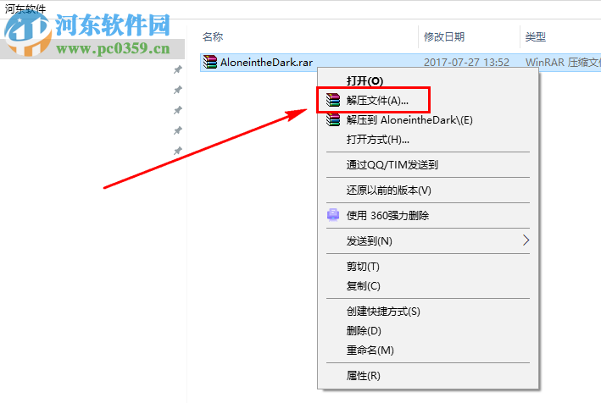Choose 打开方式(H)... from the menu
Image resolution: width=601 pixels, height=403 pixels.
click(378, 140)
